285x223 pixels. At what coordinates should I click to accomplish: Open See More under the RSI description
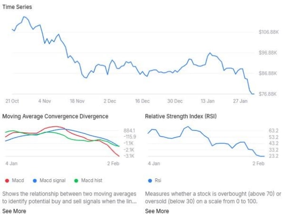[157, 211]
